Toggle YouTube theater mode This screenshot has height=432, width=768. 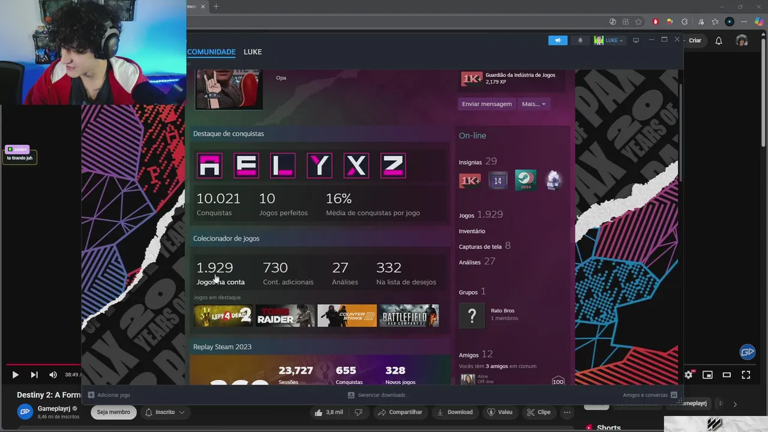pos(727,375)
